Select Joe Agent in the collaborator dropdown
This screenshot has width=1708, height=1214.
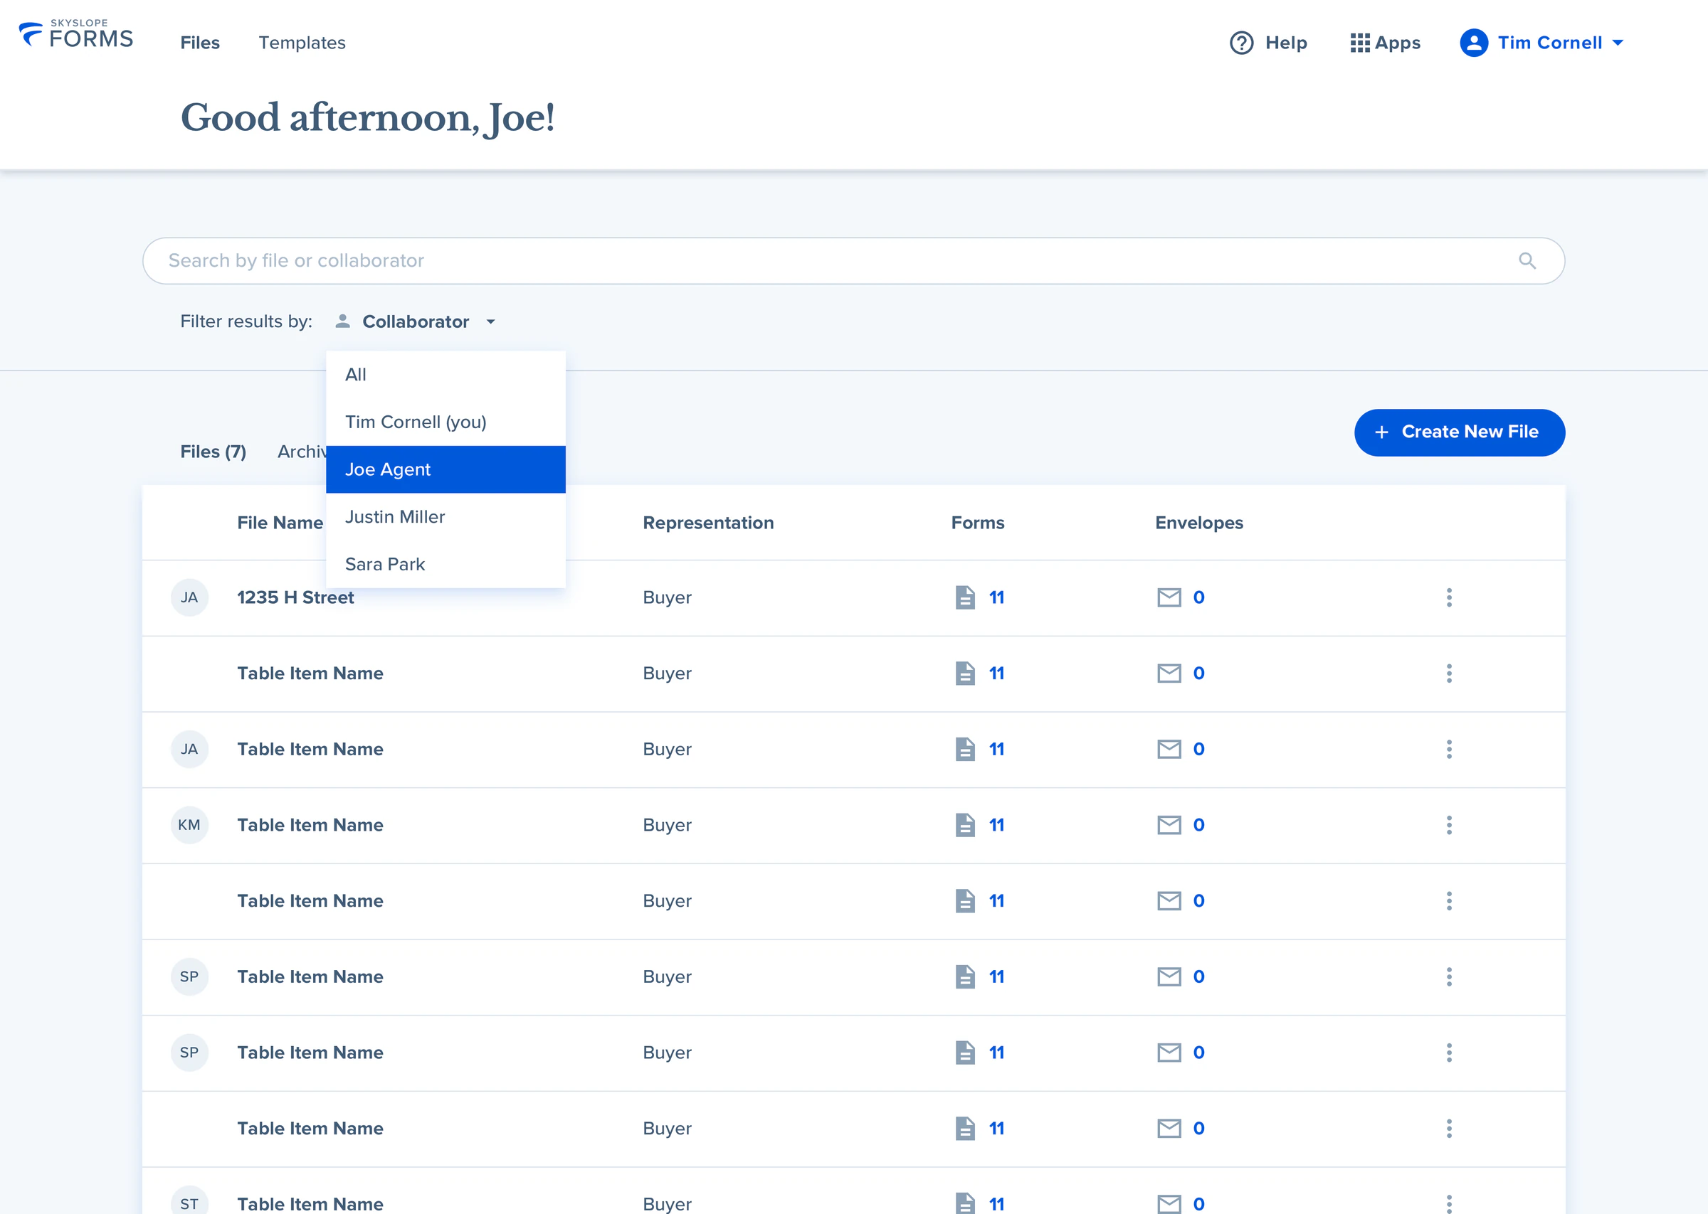pos(446,469)
